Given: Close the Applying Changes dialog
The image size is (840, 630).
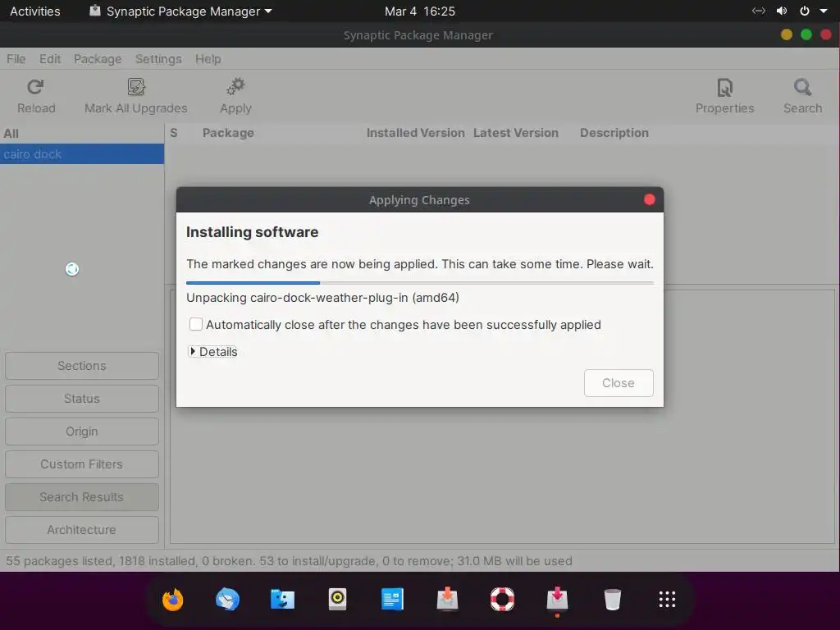Looking at the screenshot, I should coord(650,200).
